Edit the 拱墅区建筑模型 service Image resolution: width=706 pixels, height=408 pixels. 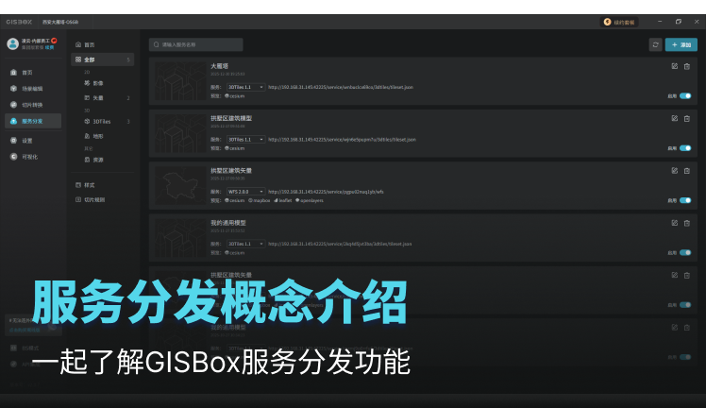coord(674,118)
